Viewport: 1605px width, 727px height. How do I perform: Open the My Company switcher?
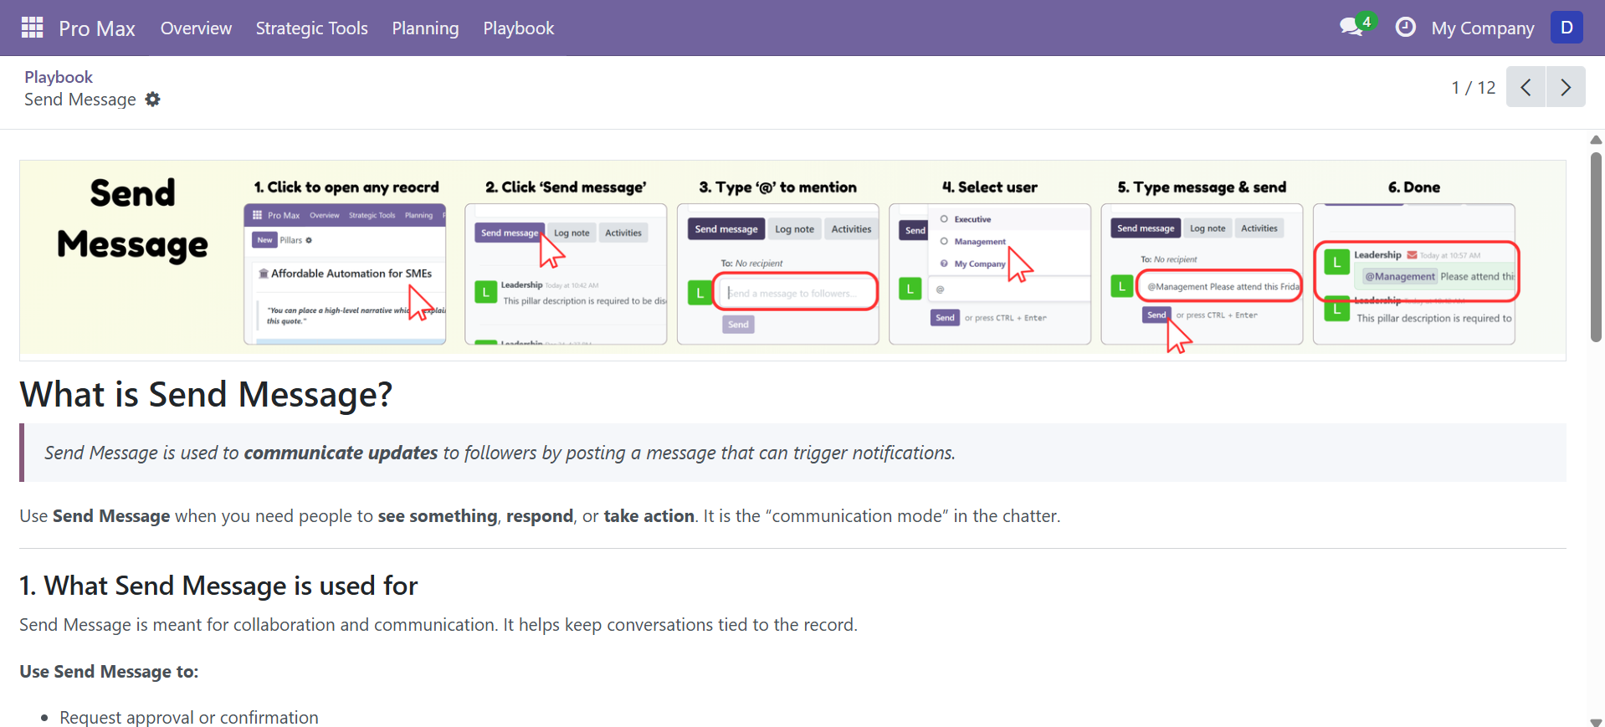(1482, 28)
